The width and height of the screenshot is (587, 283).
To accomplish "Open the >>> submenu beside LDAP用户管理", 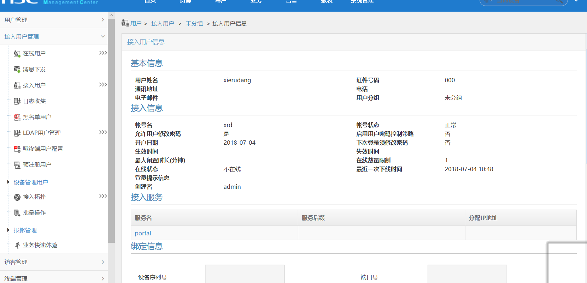I will (103, 132).
